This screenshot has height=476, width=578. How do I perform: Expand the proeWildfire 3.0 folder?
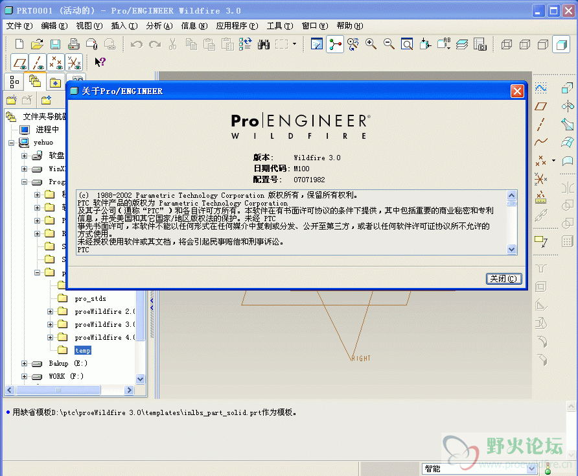pos(50,325)
